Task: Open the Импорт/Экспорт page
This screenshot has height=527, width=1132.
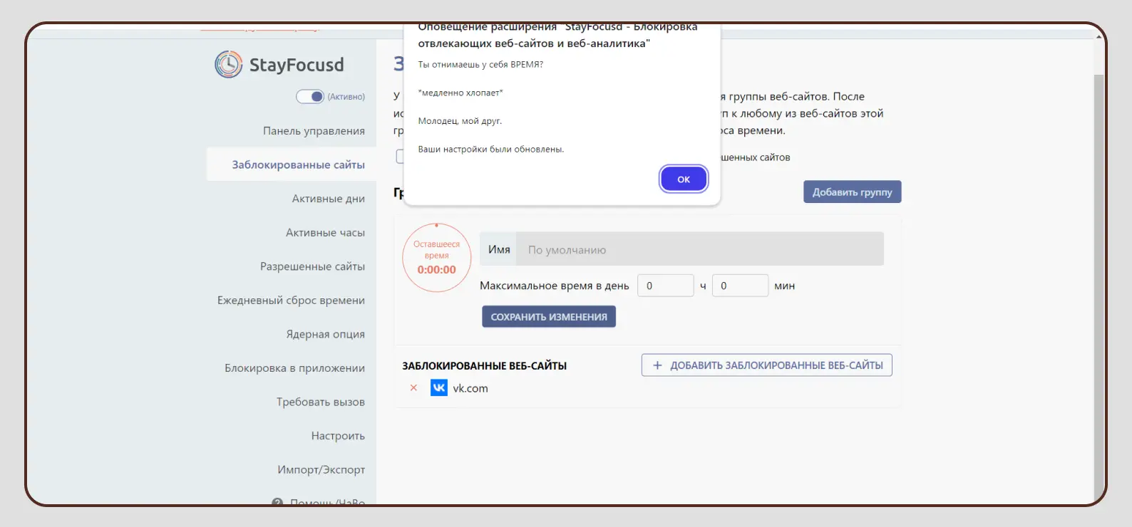Action: pos(321,470)
